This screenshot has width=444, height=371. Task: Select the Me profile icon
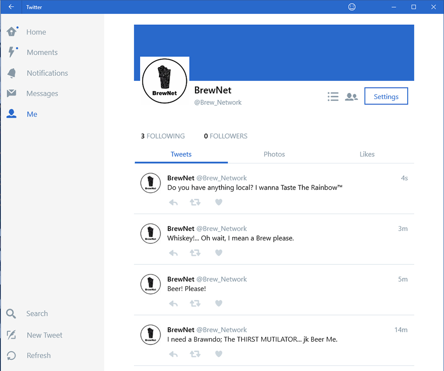(x=12, y=114)
